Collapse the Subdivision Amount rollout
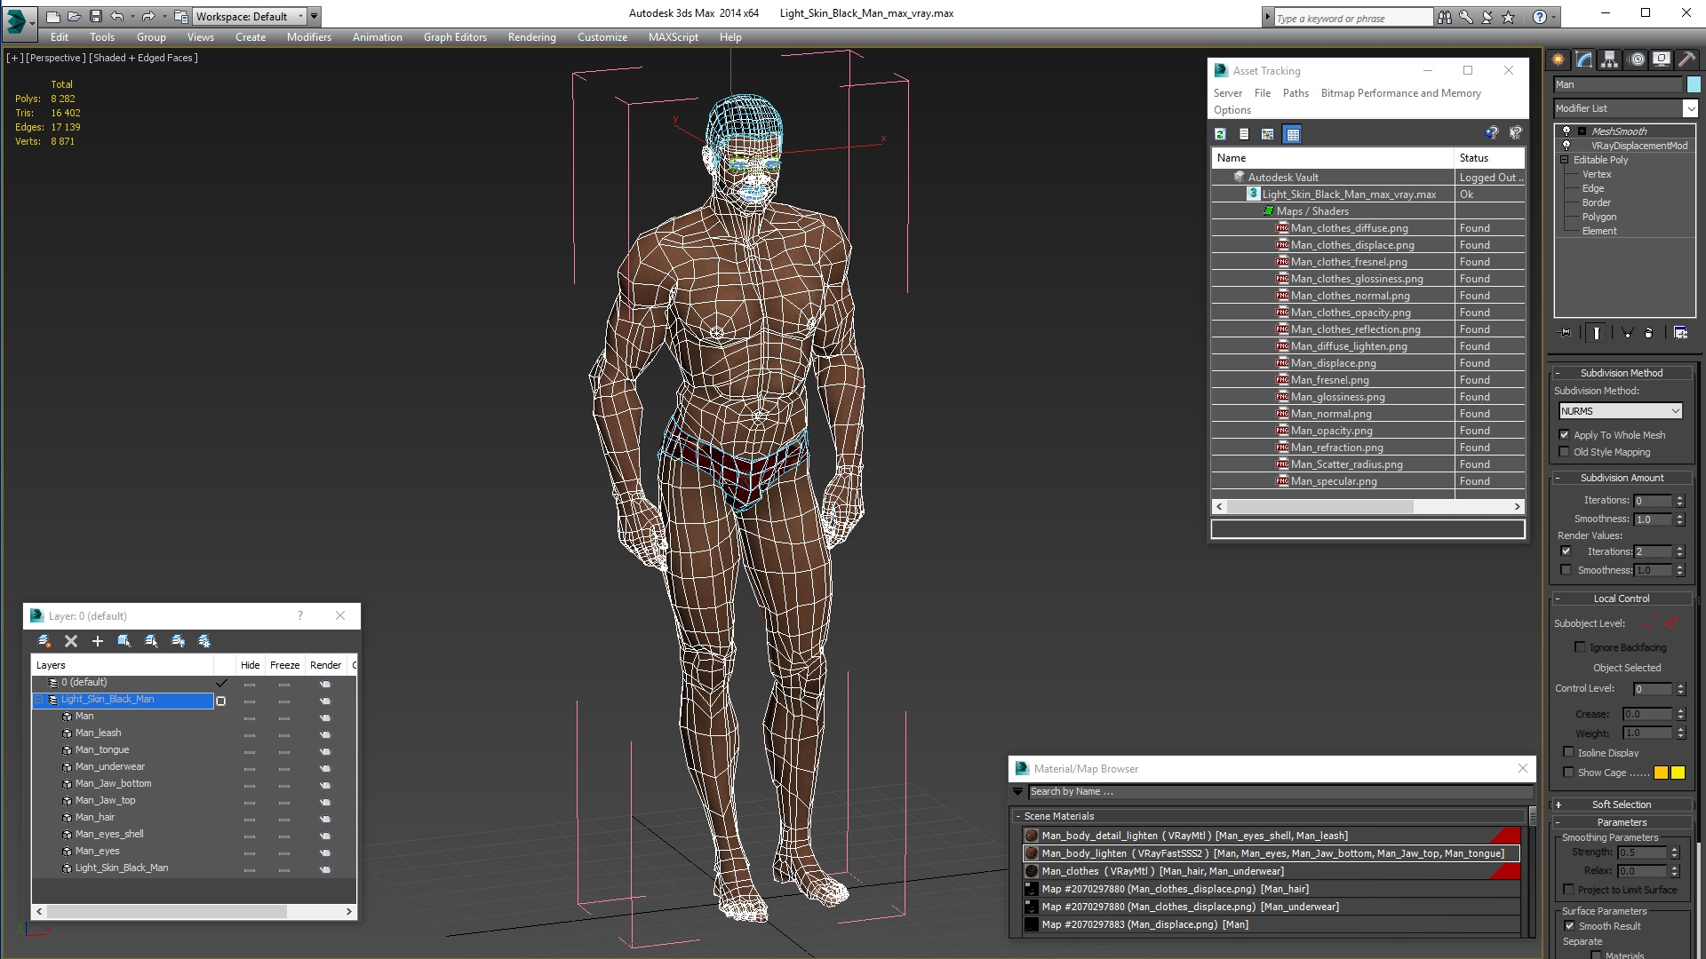The height and width of the screenshot is (959, 1706). (x=1622, y=478)
